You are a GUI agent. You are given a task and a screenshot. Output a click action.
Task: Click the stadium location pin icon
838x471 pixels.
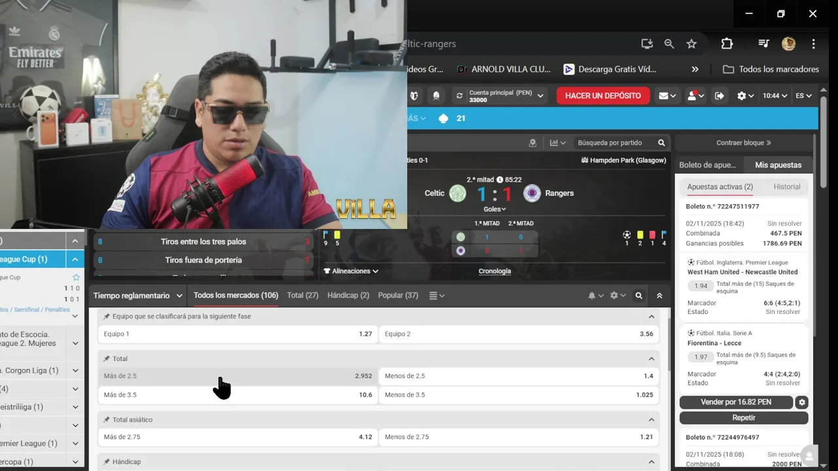click(532, 143)
